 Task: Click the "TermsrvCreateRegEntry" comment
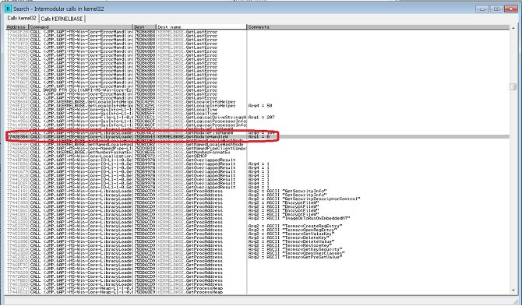point(296,226)
